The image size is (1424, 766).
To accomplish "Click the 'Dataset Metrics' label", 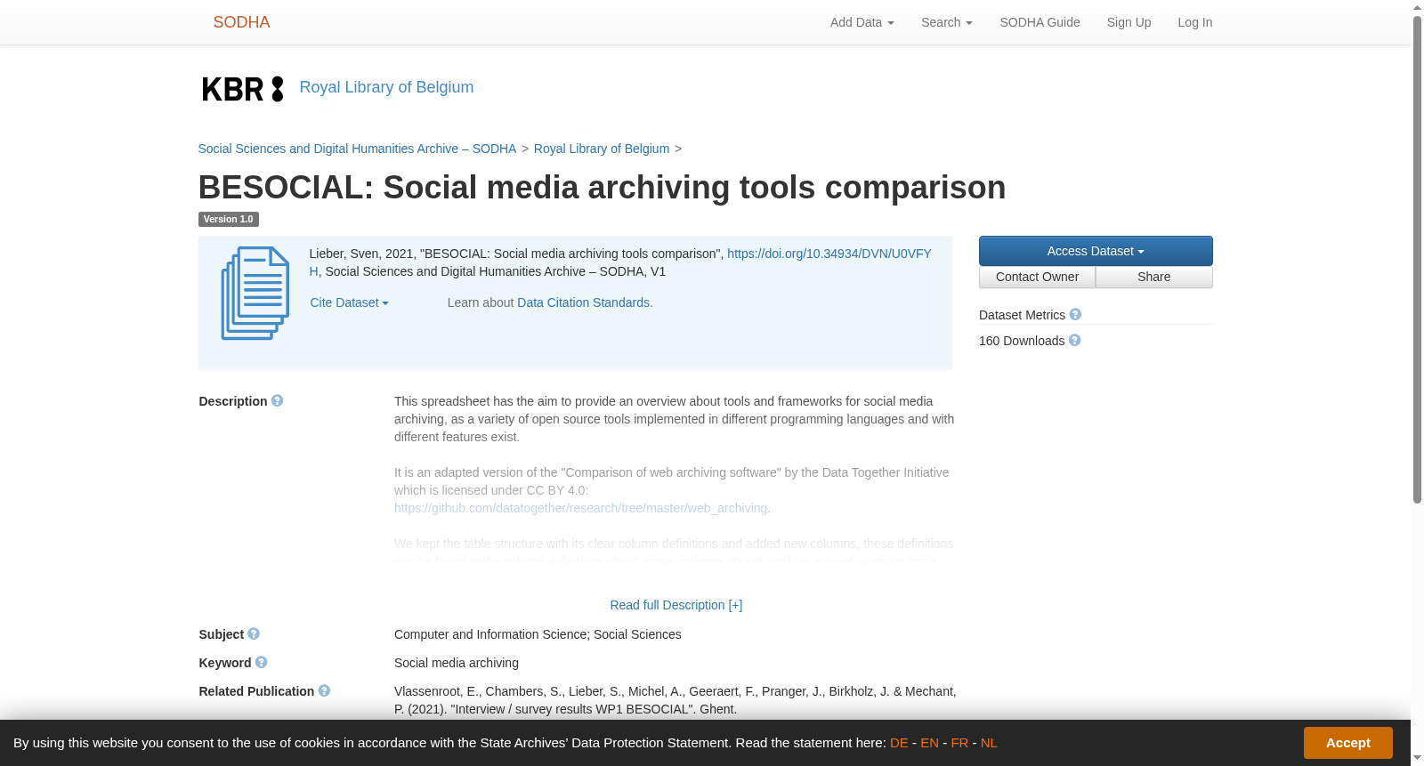I will [1022, 315].
